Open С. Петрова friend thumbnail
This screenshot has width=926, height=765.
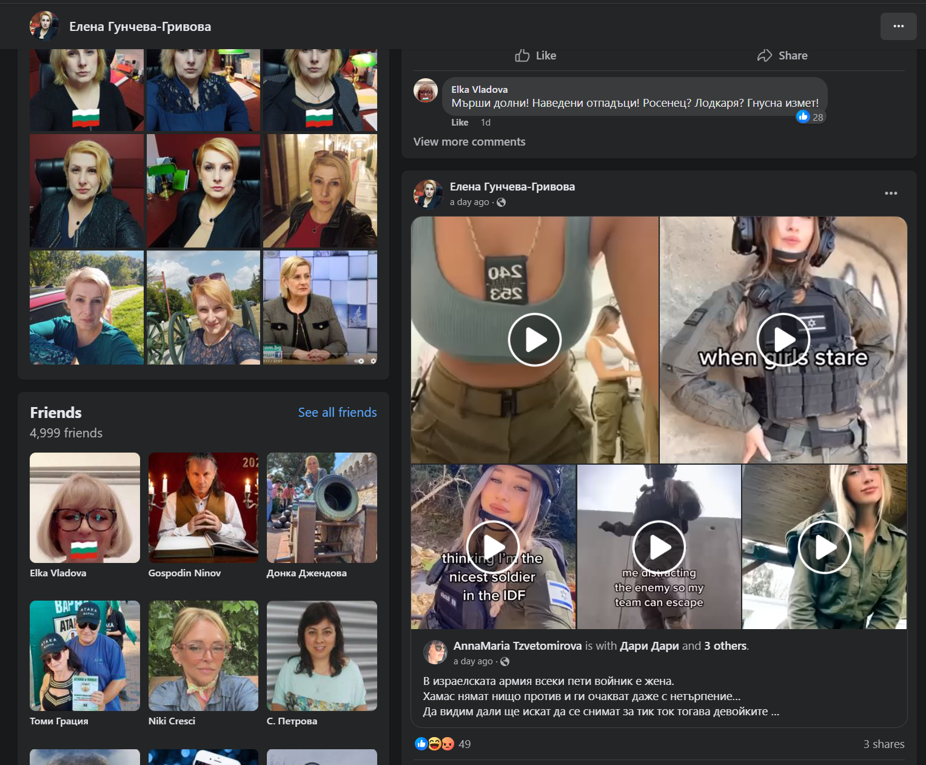pos(322,656)
